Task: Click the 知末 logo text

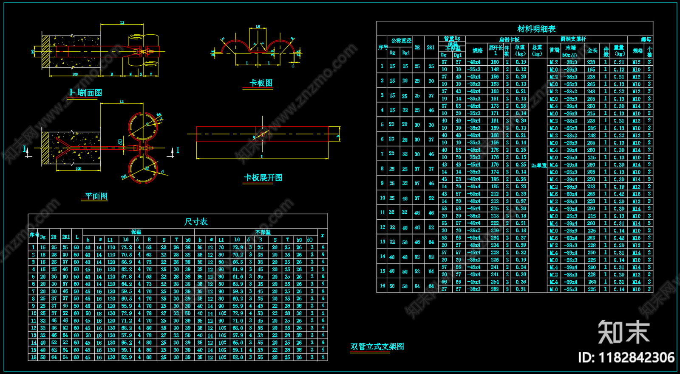Action: pyautogui.click(x=624, y=332)
